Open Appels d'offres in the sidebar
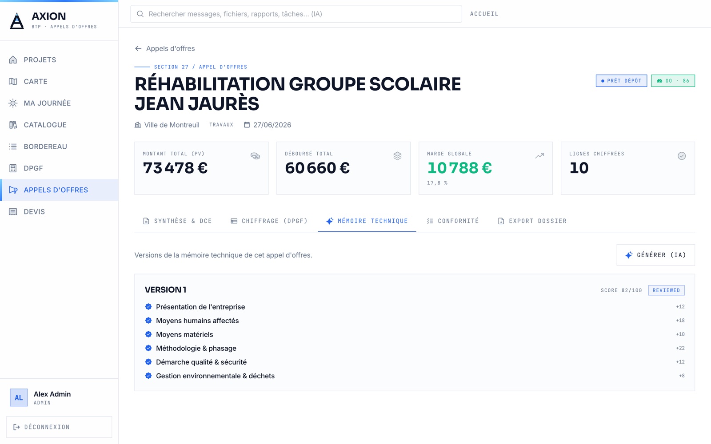 tap(59, 190)
